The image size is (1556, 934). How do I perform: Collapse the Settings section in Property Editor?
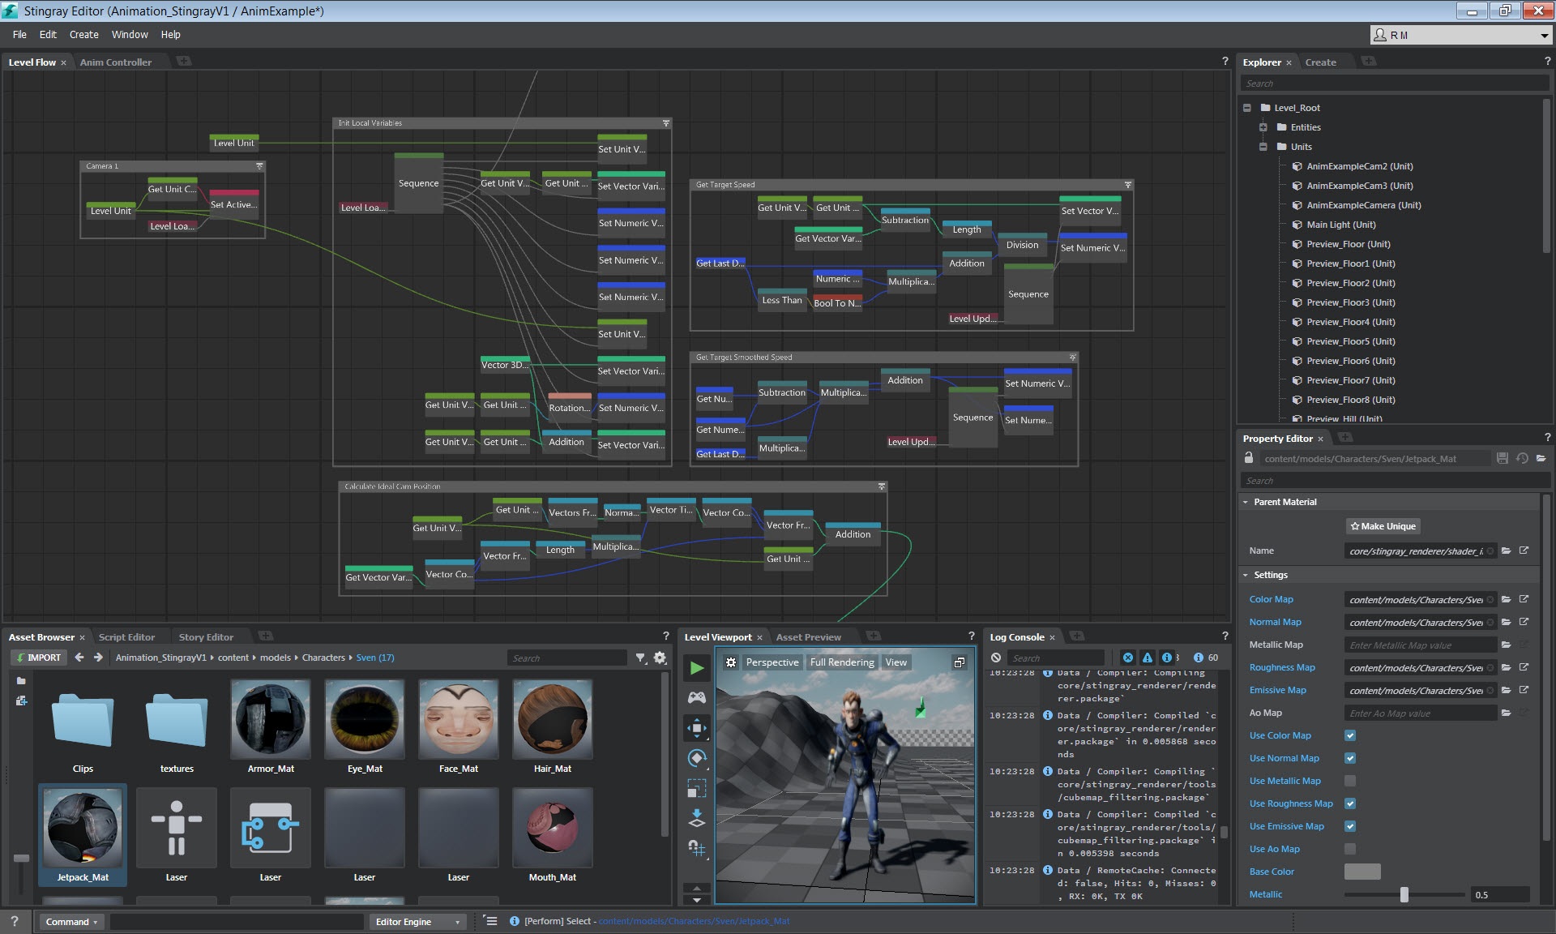1246,575
